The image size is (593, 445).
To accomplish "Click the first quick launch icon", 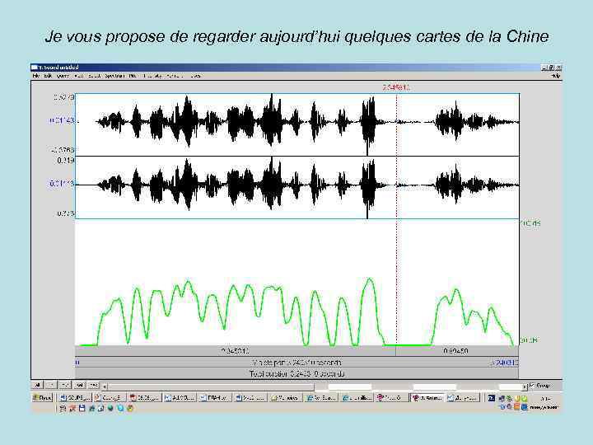I will click(63, 408).
